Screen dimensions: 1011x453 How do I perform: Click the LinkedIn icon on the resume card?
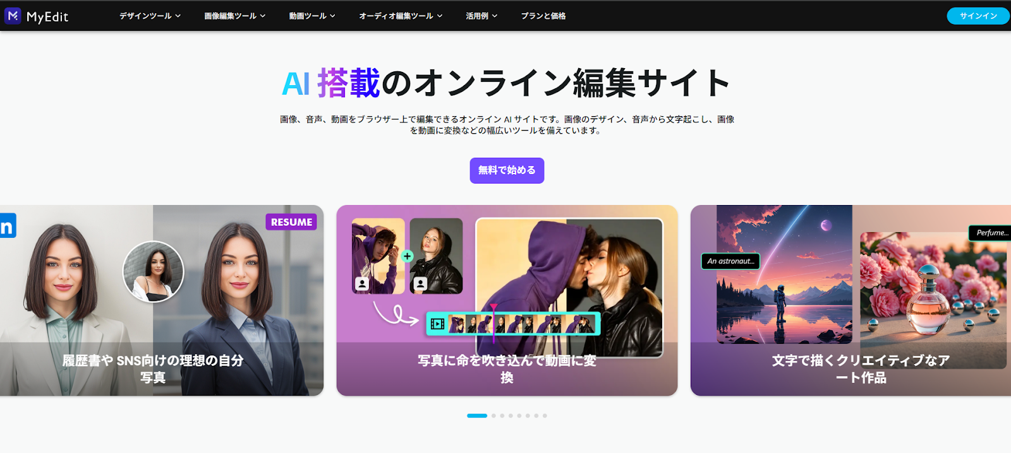click(x=7, y=226)
